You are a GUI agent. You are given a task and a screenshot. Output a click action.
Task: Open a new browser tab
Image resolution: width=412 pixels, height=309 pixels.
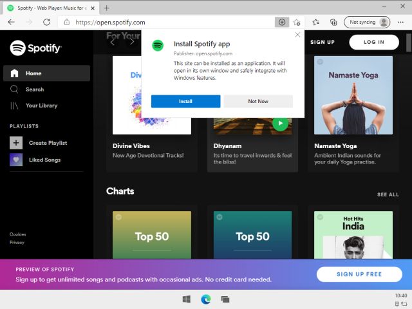(107, 8)
